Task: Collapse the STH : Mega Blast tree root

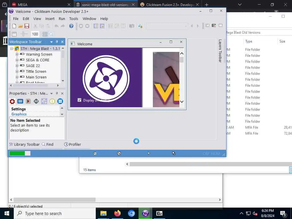Action: click(11, 48)
